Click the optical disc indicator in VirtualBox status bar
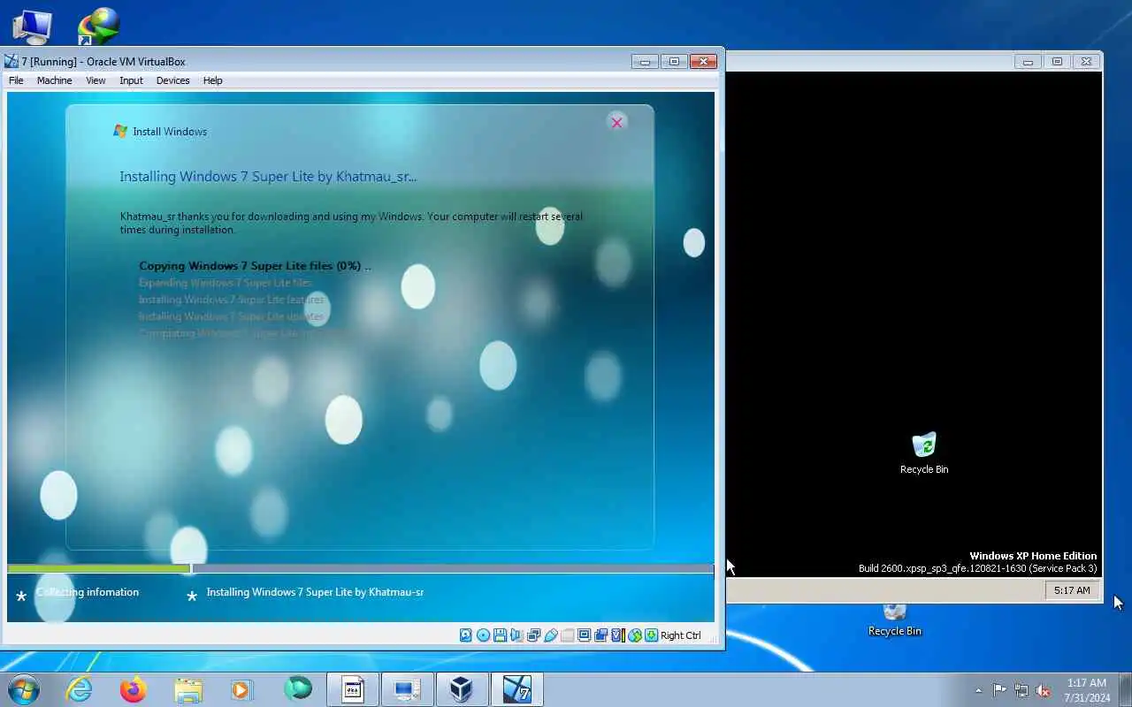 [483, 635]
